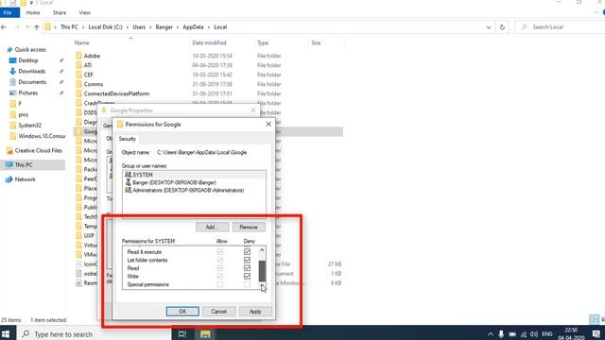
Task: Open the File menu tab
Action: tap(9, 12)
